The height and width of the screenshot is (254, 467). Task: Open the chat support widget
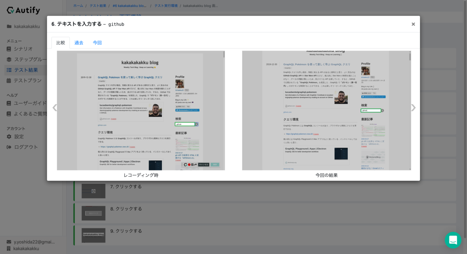[453, 240]
